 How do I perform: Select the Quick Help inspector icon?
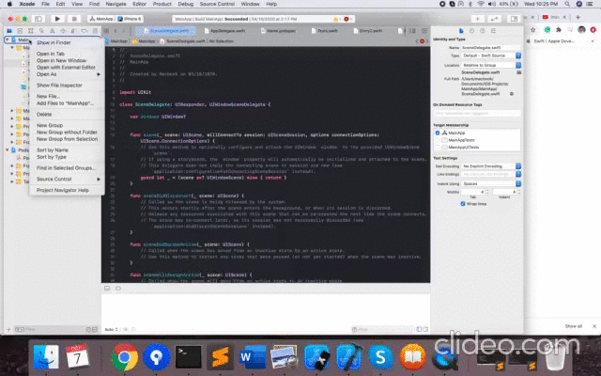483,31
